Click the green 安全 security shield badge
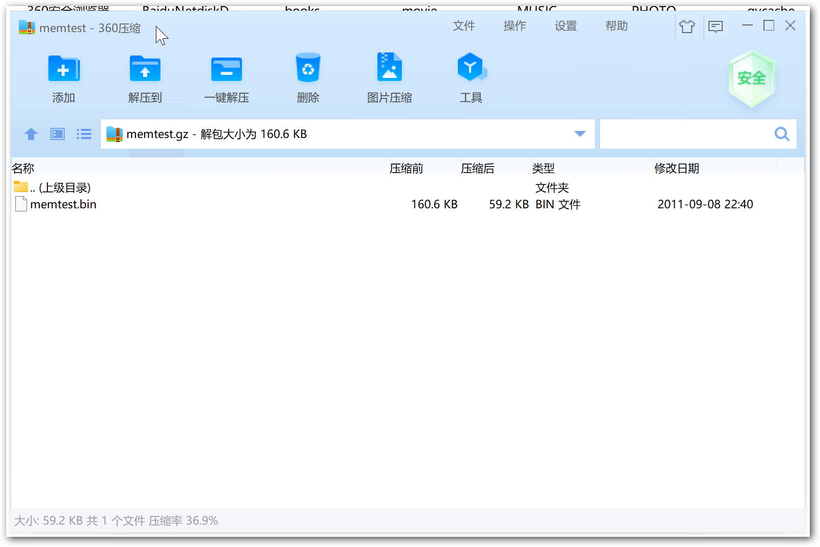This screenshot has height=547, width=820. point(752,78)
